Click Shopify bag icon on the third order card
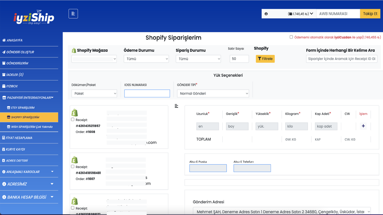Viewport: 383px width, 215px height. [75, 201]
